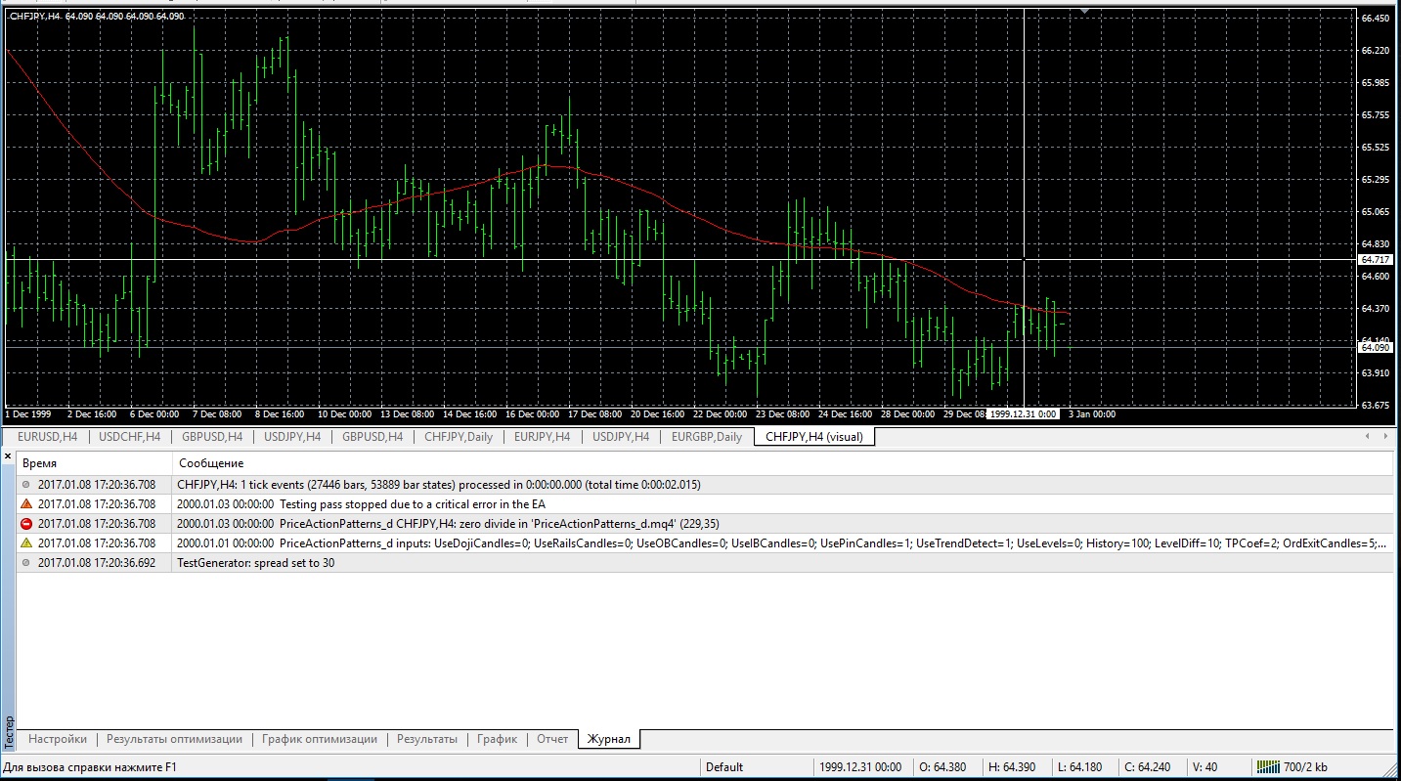This screenshot has width=1401, height=781.
Task: Switch to График tab in tester
Action: coord(498,739)
